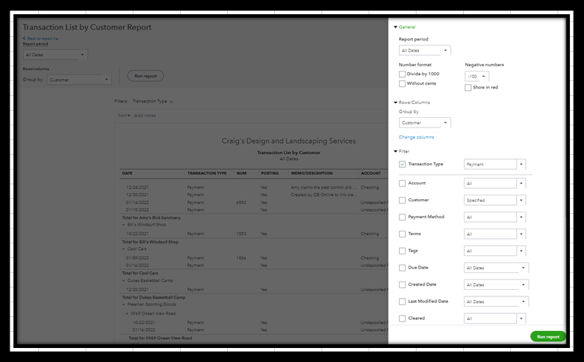Enable Divide by 1000 checkbox
The width and height of the screenshot is (584, 362).
click(402, 74)
